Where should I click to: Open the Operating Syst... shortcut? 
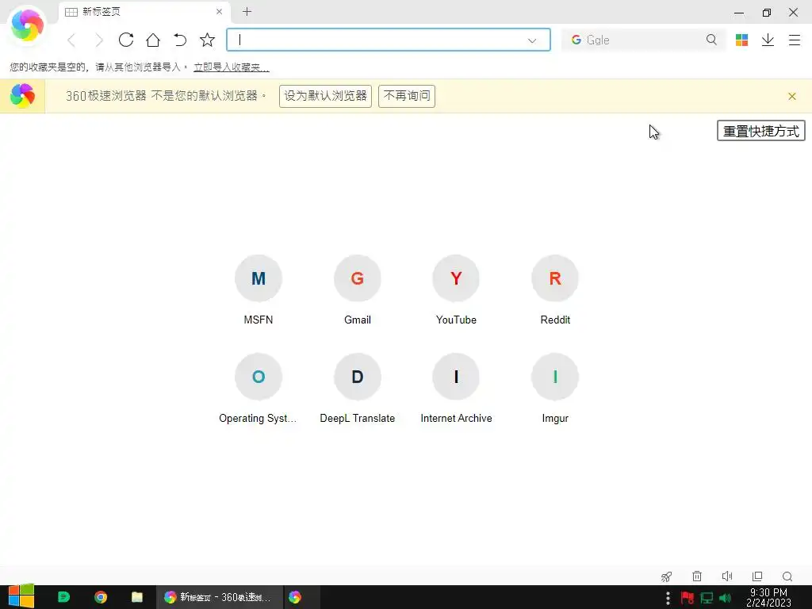point(259,389)
